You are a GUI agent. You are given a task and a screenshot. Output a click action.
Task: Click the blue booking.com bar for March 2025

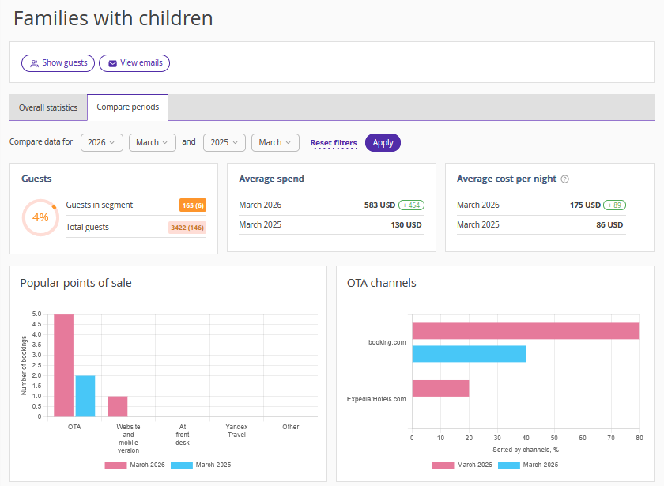(x=469, y=354)
